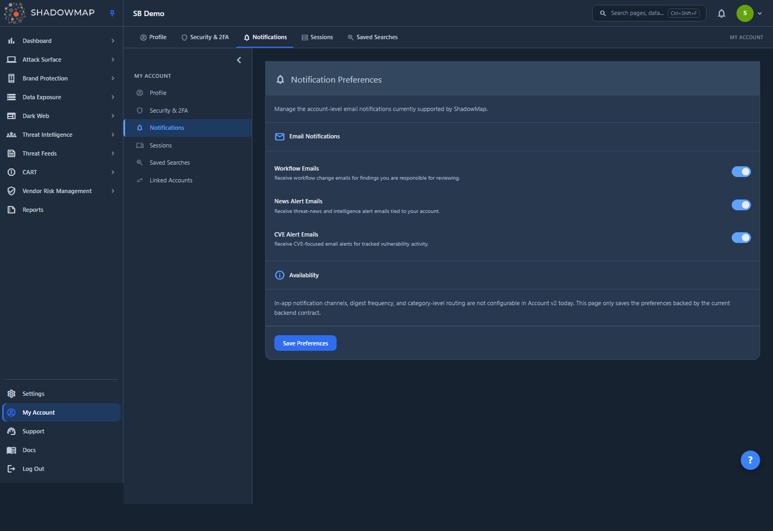
Task: Unpin the sidebar with the pin icon
Action: coord(112,13)
